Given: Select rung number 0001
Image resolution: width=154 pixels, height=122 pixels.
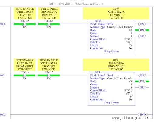Looking at the screenshot, I should click(3, 75).
